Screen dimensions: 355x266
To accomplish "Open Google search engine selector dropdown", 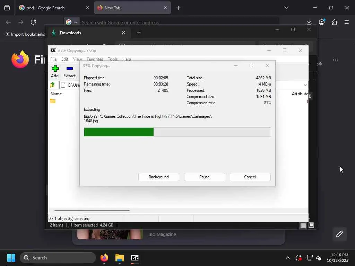I will pos(71,22).
